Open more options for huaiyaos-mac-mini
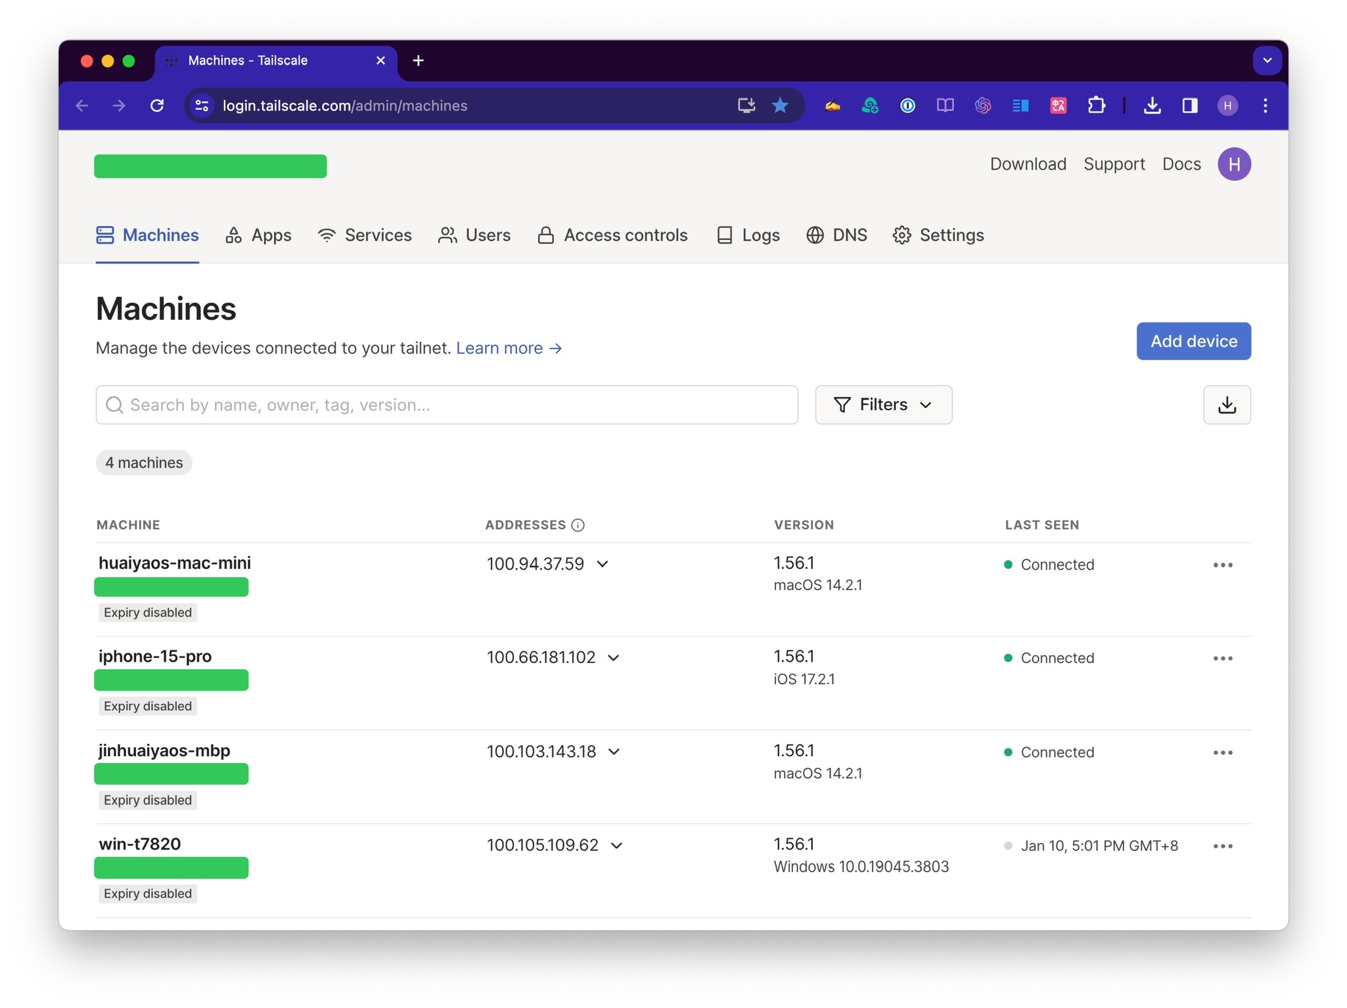The height and width of the screenshot is (1008, 1347). [x=1223, y=565]
